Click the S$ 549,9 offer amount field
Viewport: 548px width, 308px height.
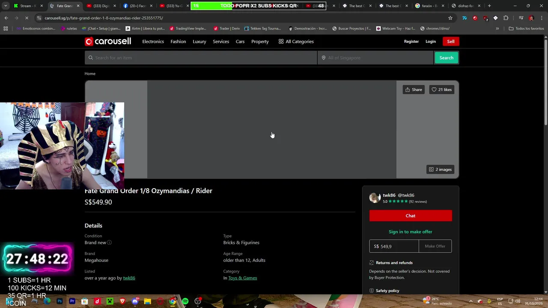[x=394, y=246]
